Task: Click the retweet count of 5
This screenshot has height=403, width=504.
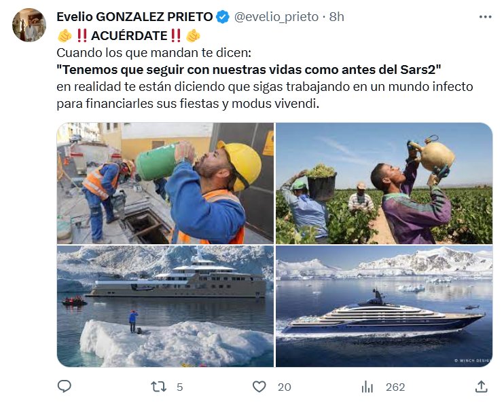Action: (180, 387)
